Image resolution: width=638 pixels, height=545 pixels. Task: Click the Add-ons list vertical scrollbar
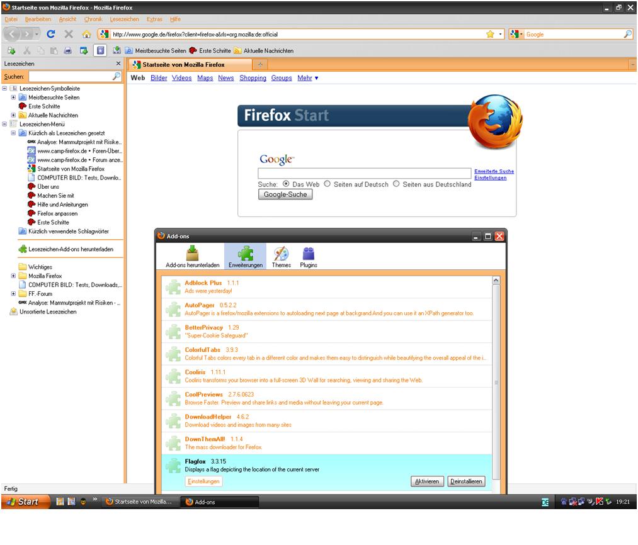(x=496, y=382)
